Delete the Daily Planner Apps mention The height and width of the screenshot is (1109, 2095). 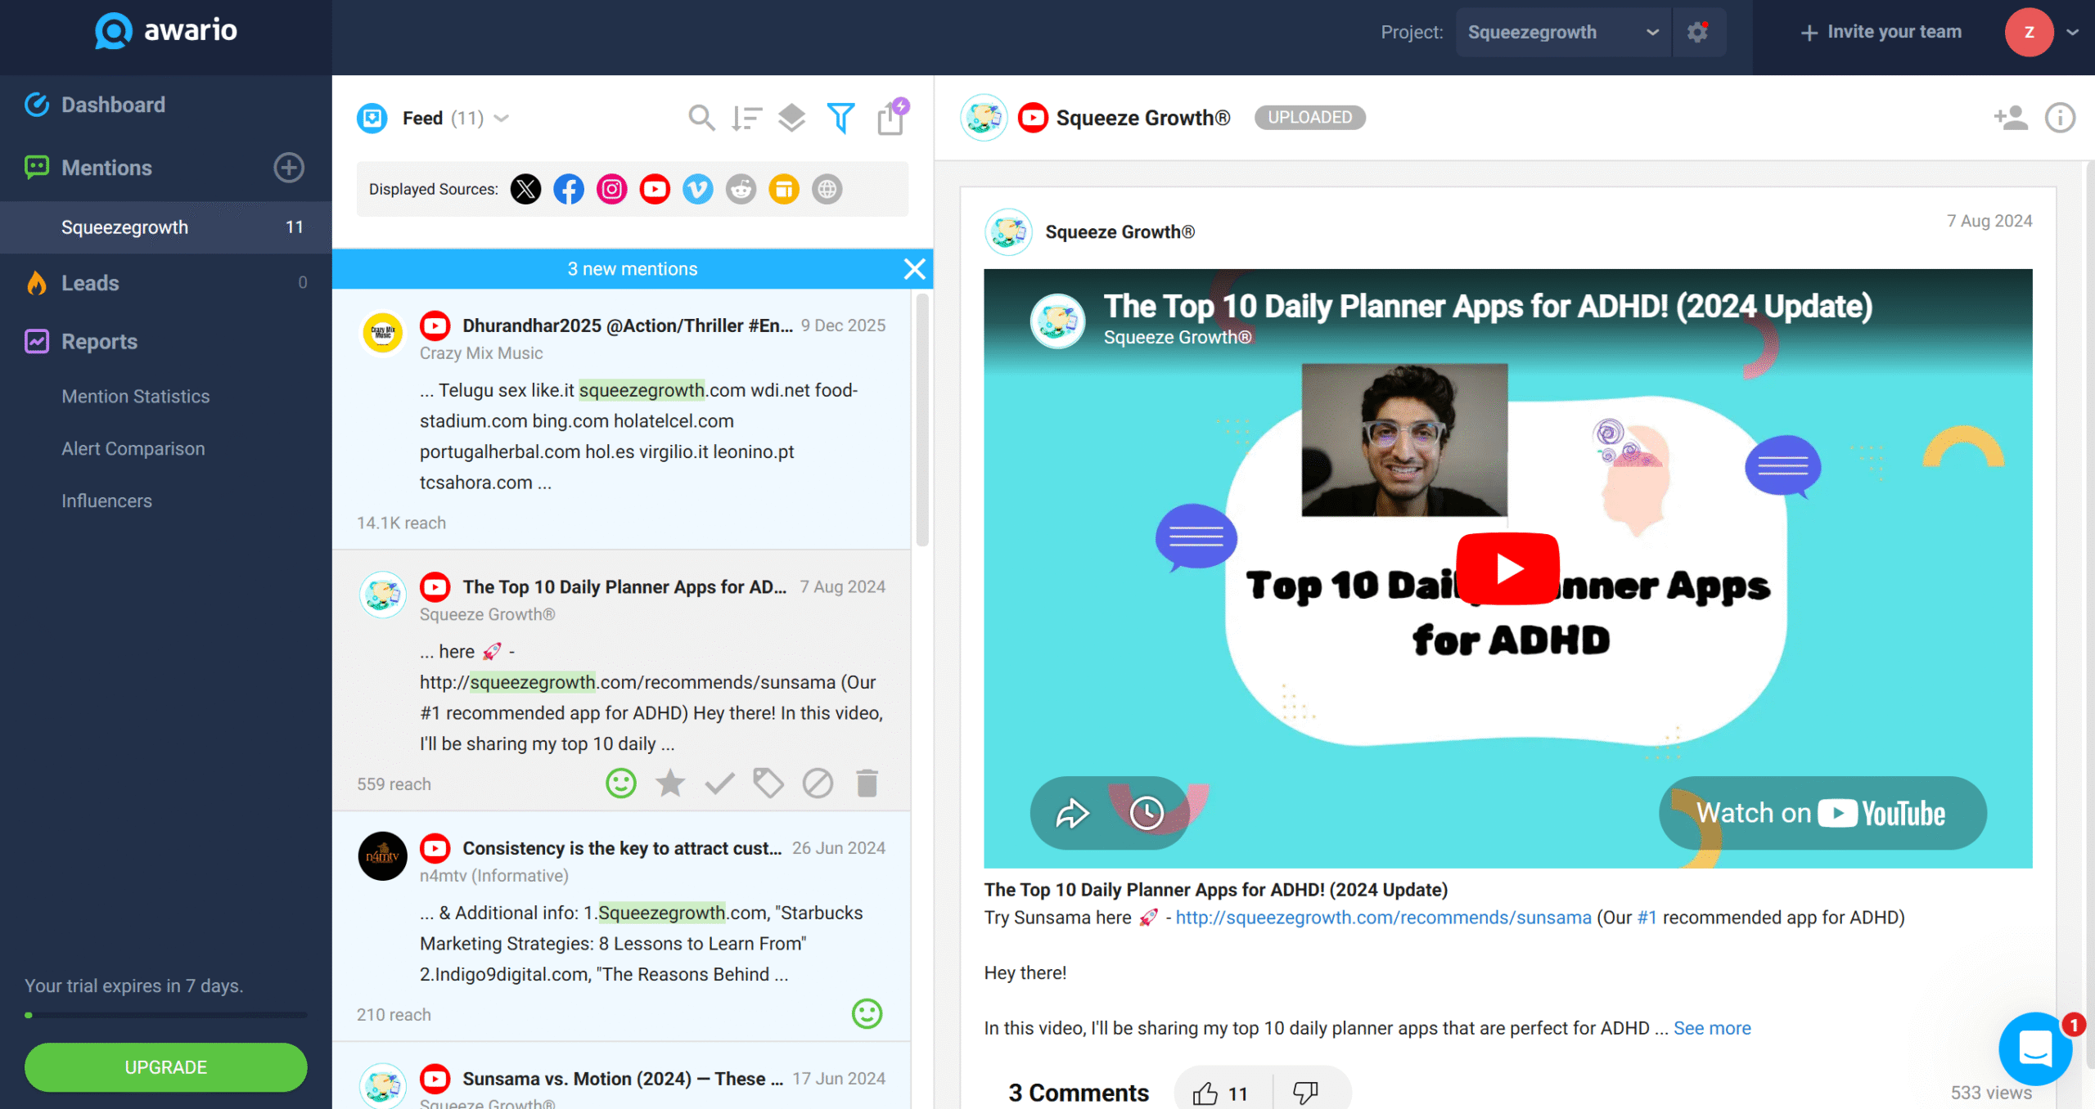(867, 783)
